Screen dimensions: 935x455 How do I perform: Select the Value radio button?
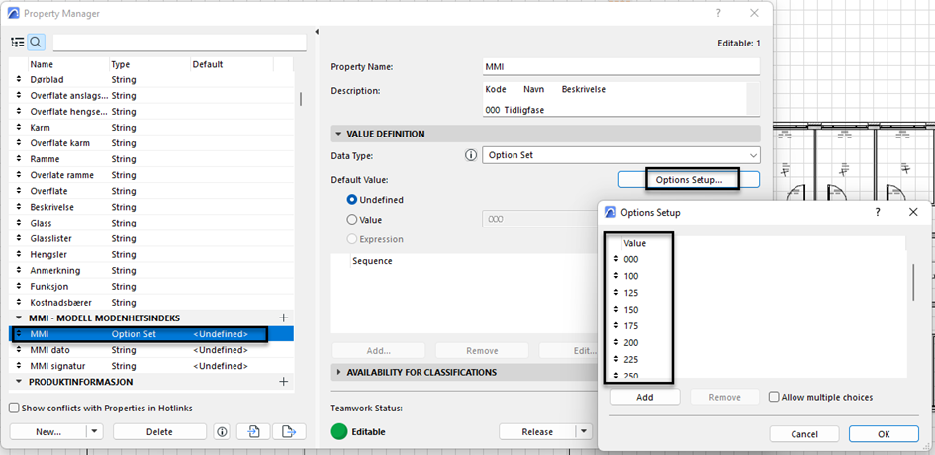pos(352,220)
